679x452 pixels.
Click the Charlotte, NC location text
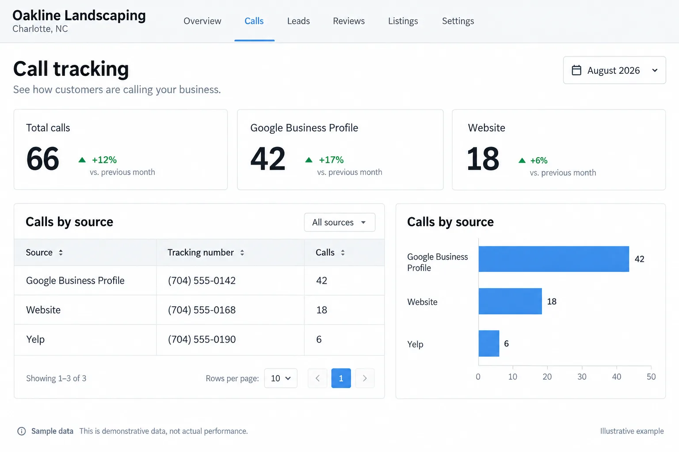pos(40,29)
